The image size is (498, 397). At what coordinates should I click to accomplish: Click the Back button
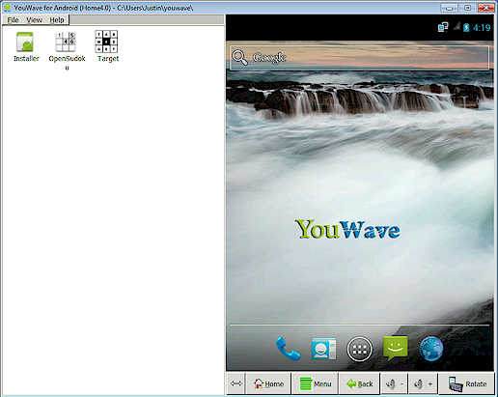tap(359, 383)
